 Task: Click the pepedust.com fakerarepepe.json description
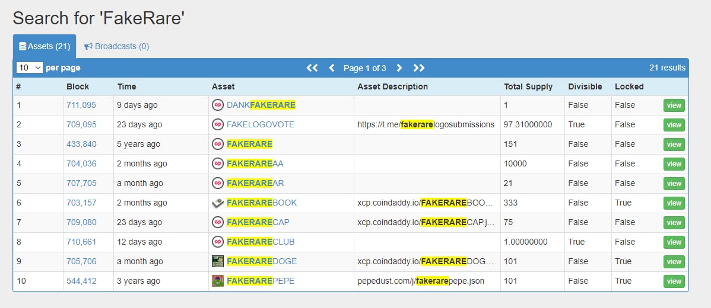click(421, 281)
